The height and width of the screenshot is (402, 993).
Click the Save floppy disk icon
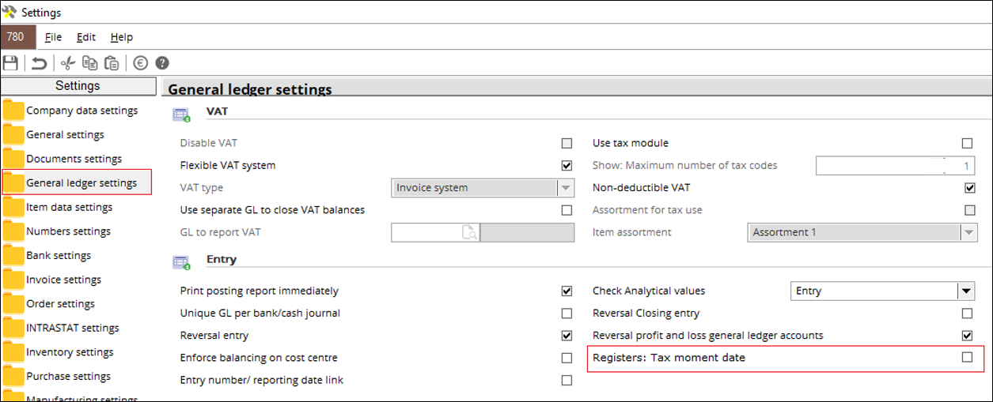click(10, 63)
